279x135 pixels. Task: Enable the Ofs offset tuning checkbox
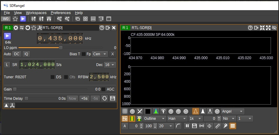coord(66,77)
